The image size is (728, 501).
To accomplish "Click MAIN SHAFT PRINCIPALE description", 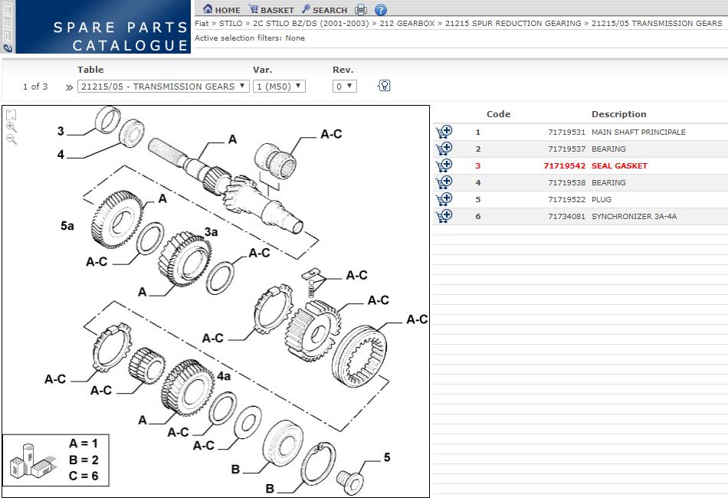I will [x=638, y=133].
